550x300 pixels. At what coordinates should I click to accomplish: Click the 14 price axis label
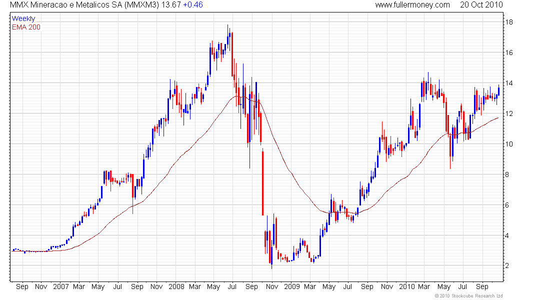click(x=508, y=83)
